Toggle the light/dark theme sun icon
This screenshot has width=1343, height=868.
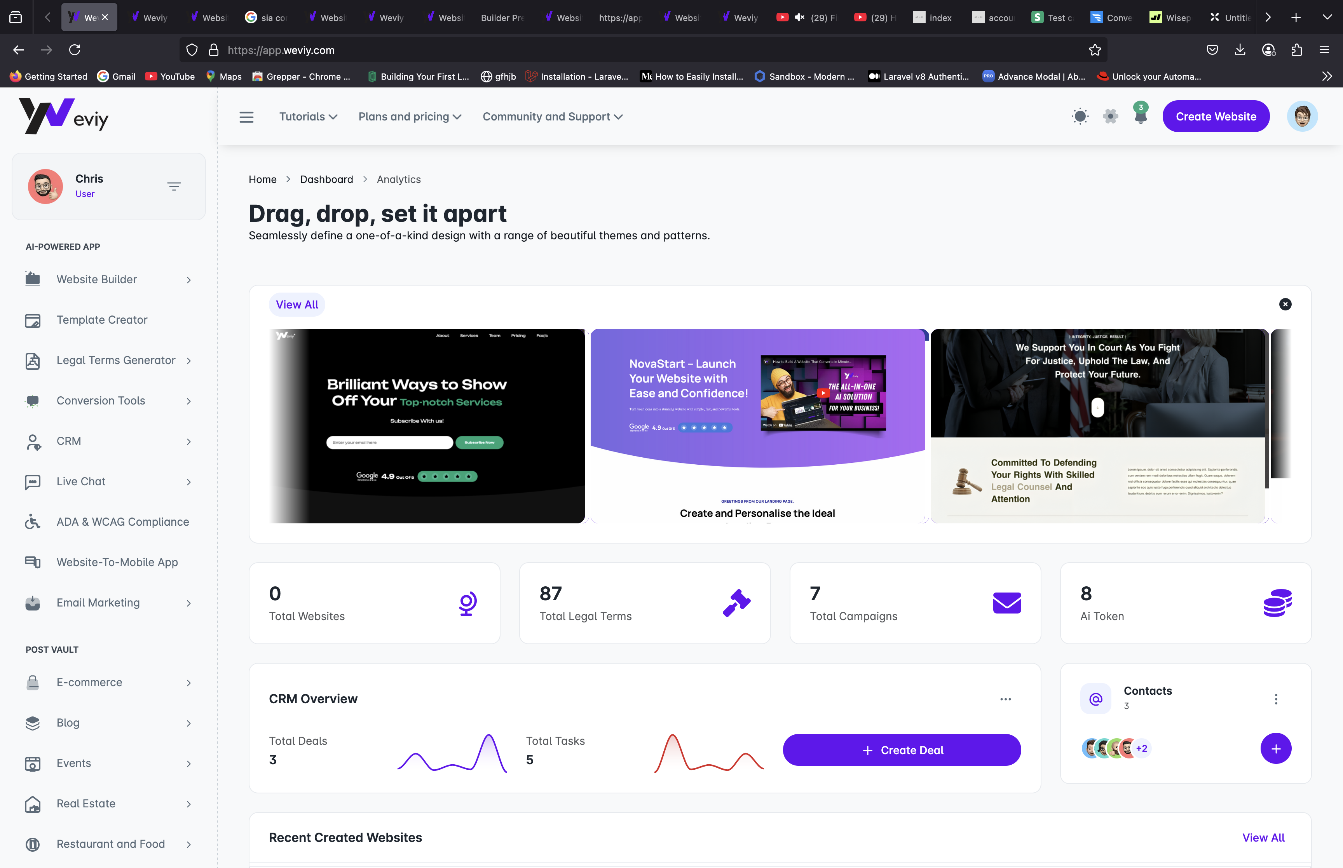pyautogui.click(x=1080, y=117)
